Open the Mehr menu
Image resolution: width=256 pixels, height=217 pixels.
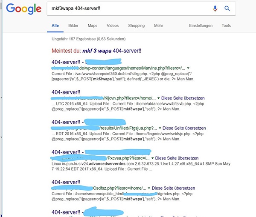pyautogui.click(x=159, y=26)
